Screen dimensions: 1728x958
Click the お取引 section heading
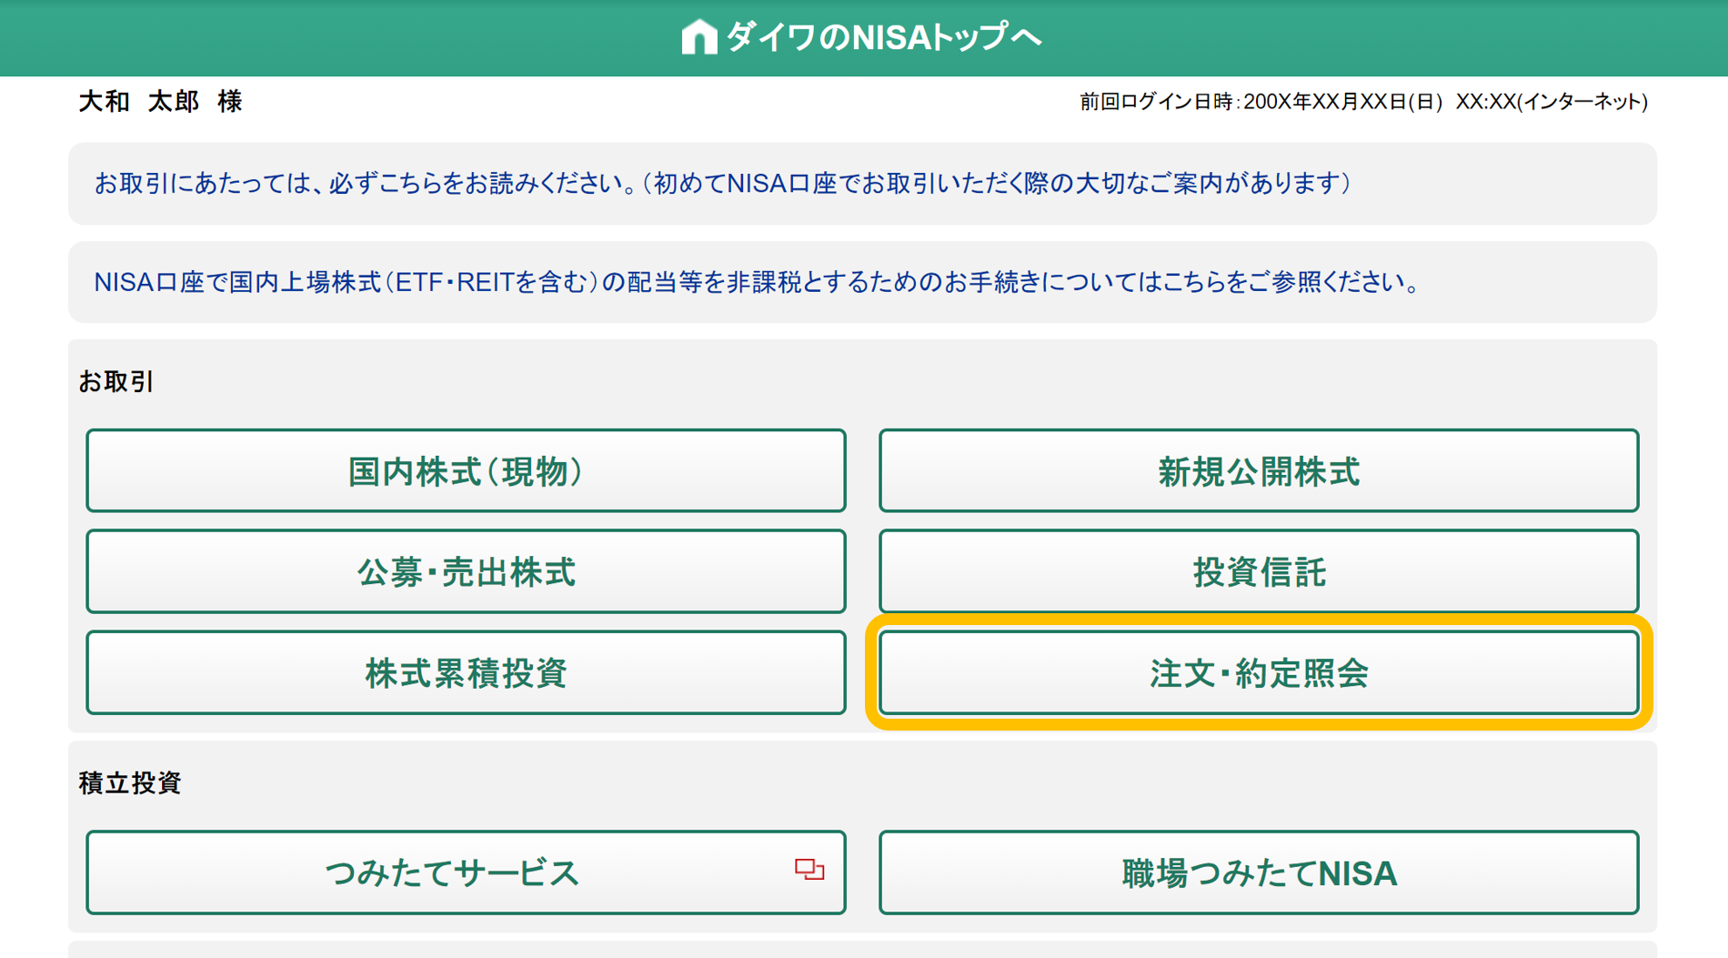pos(116,381)
